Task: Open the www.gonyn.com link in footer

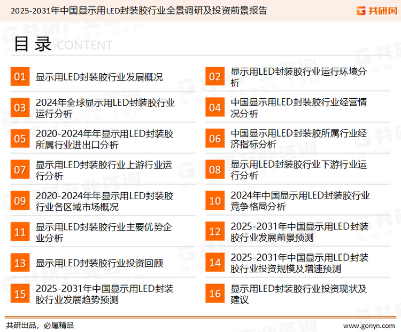Action: click(369, 326)
